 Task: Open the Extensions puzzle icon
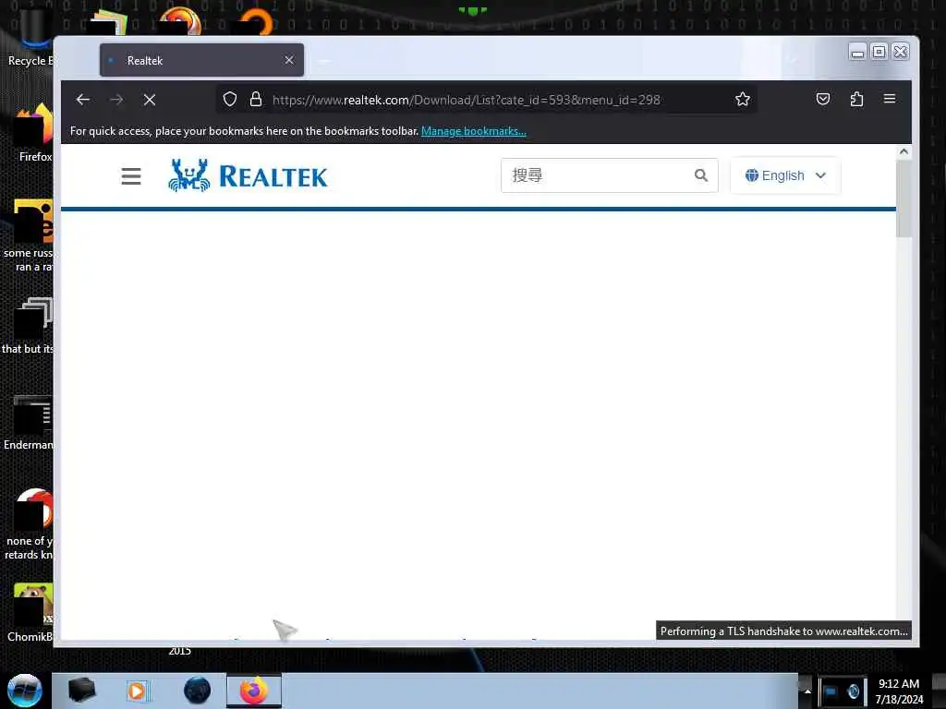[x=856, y=99]
